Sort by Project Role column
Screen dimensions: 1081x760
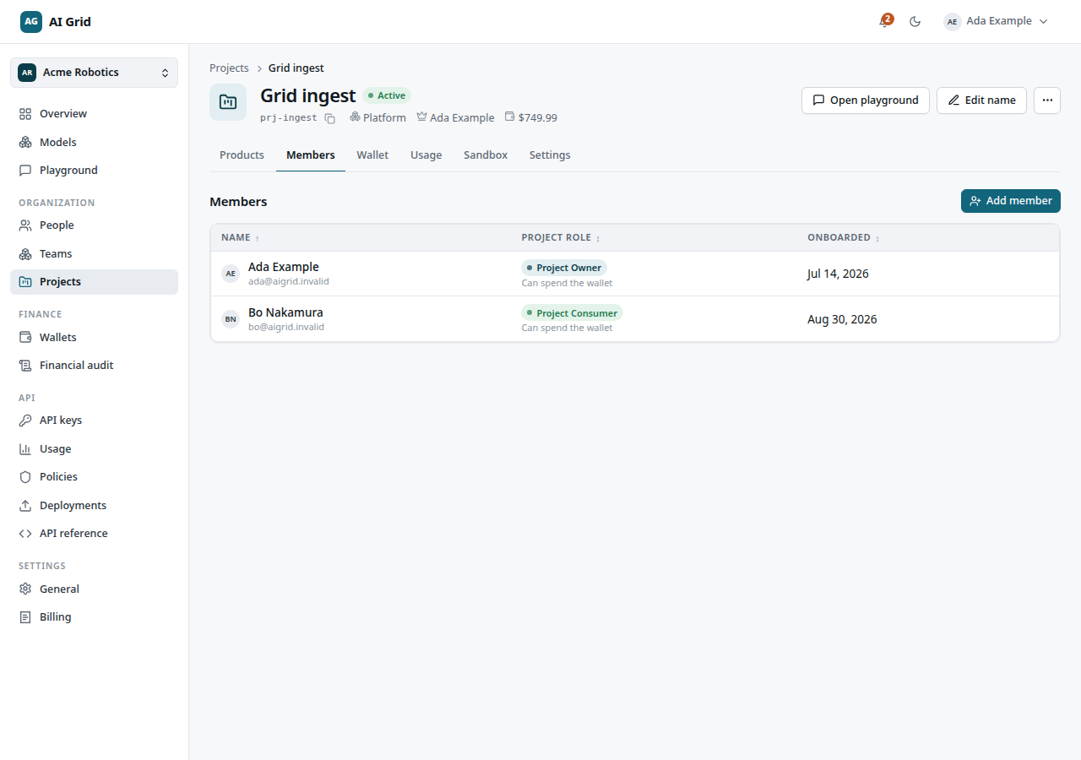click(561, 238)
